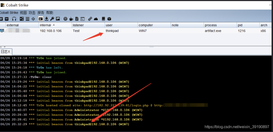Viewport: 273px width, 132px height.
Task: Sort sessions by listener column header
Action: click(88, 25)
